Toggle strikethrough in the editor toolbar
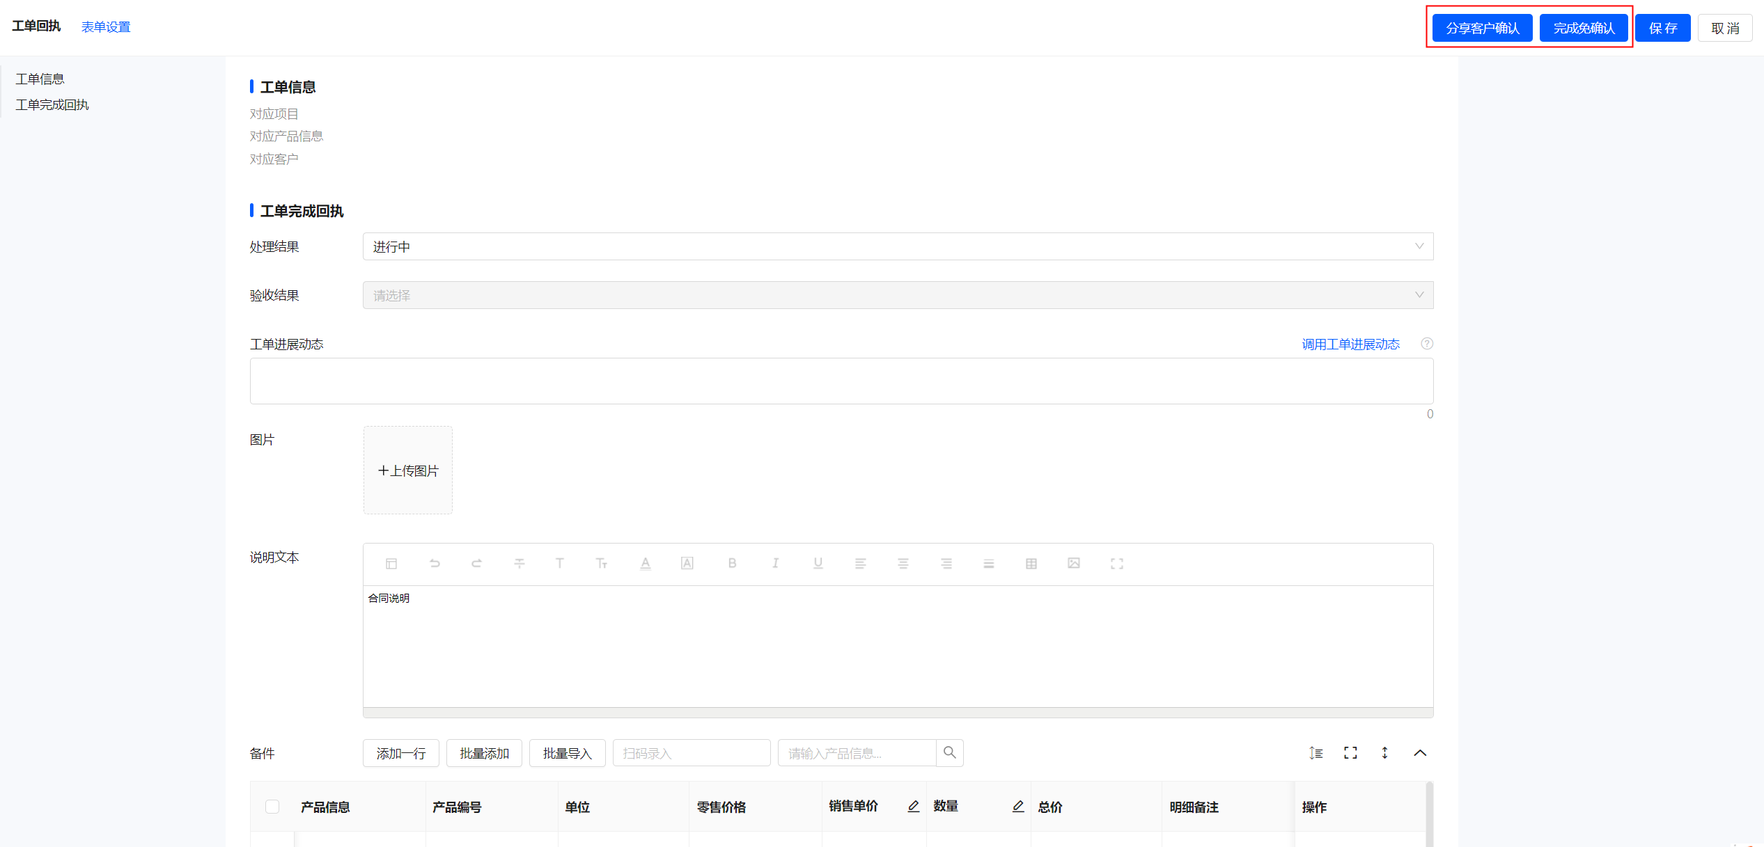The image size is (1764, 847). point(520,564)
